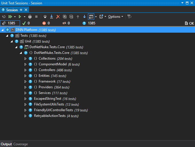
Task: Click the status icon beside Entities
Action: (x=30, y=76)
